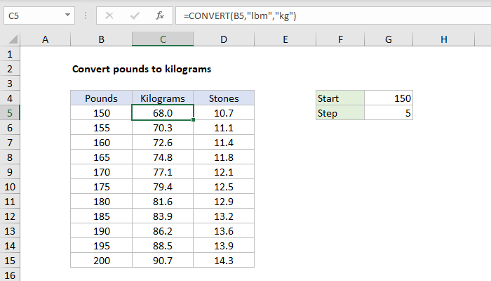Click the CONVERT formula in formula bar

click(238, 15)
